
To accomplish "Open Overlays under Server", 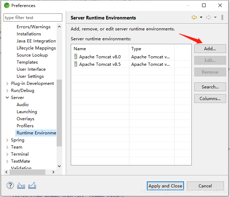I will [25, 119].
